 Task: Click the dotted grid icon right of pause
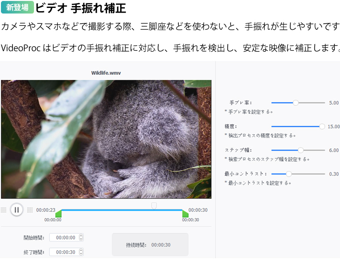point(30,210)
